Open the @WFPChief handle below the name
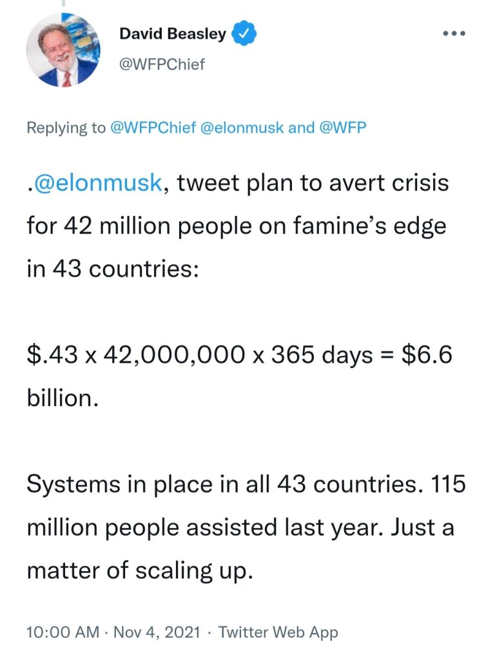This screenshot has width=495, height=660. click(162, 64)
